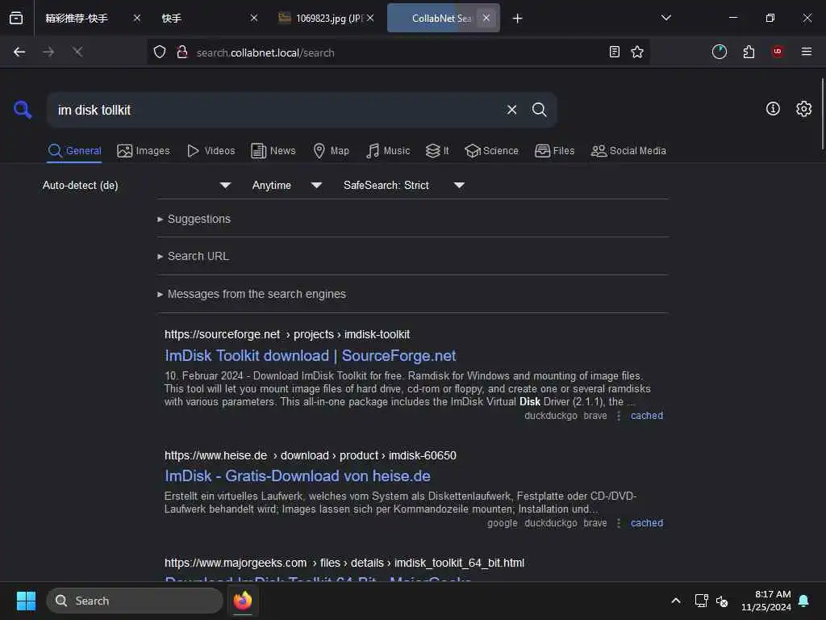Open a new browser tab
Screen dimensions: 826x620
click(517, 19)
